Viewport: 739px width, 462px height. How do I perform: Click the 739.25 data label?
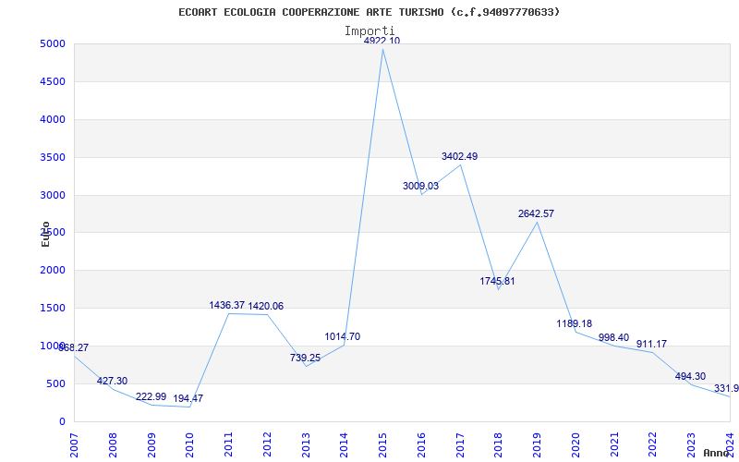coord(305,359)
